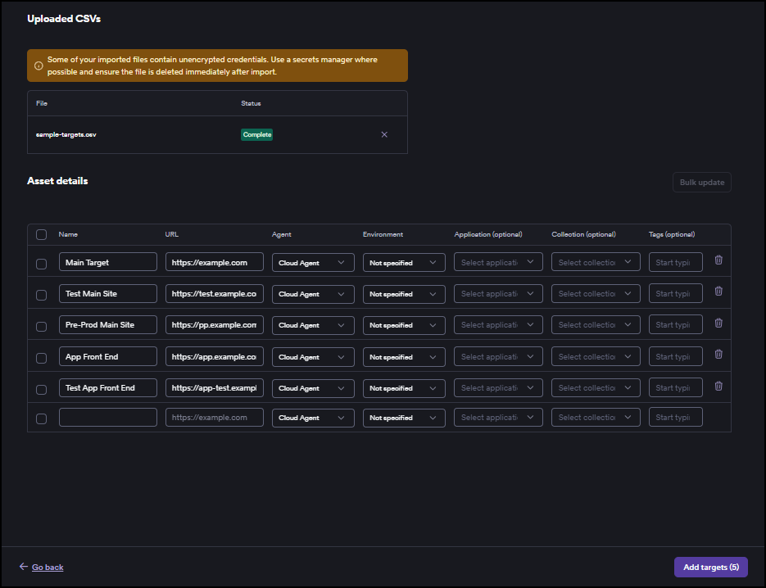Delete the Test Main Site row

click(x=718, y=292)
